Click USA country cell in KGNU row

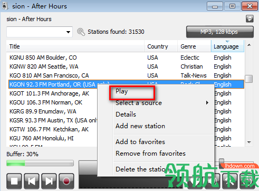(152, 58)
